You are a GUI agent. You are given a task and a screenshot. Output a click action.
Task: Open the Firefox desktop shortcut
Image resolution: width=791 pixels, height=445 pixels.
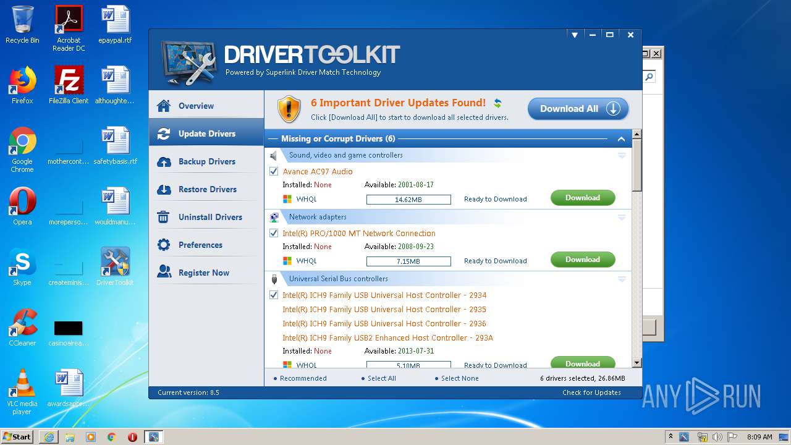point(22,85)
